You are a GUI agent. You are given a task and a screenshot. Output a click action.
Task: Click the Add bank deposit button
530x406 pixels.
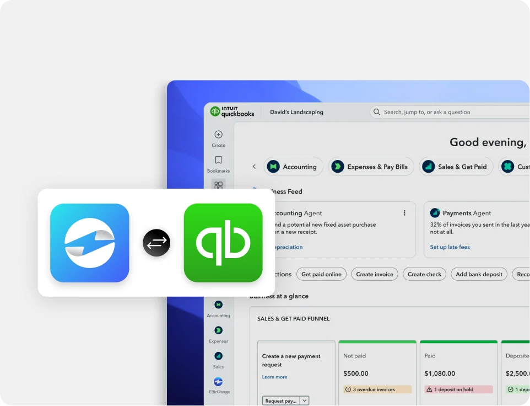point(479,274)
